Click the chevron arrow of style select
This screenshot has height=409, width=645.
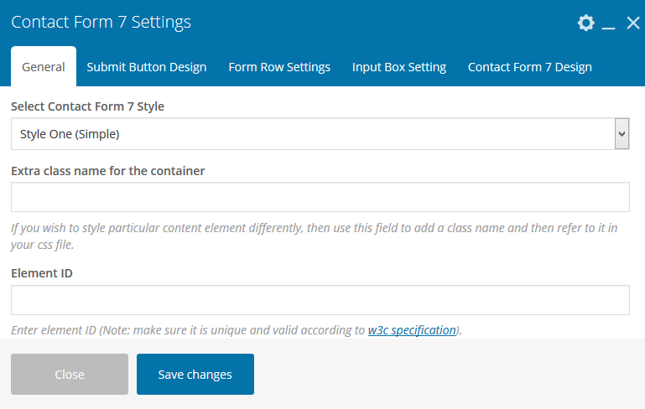coord(622,133)
